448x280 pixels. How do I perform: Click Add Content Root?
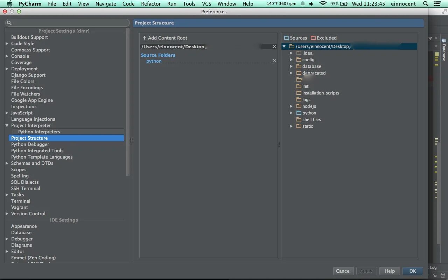tap(165, 38)
